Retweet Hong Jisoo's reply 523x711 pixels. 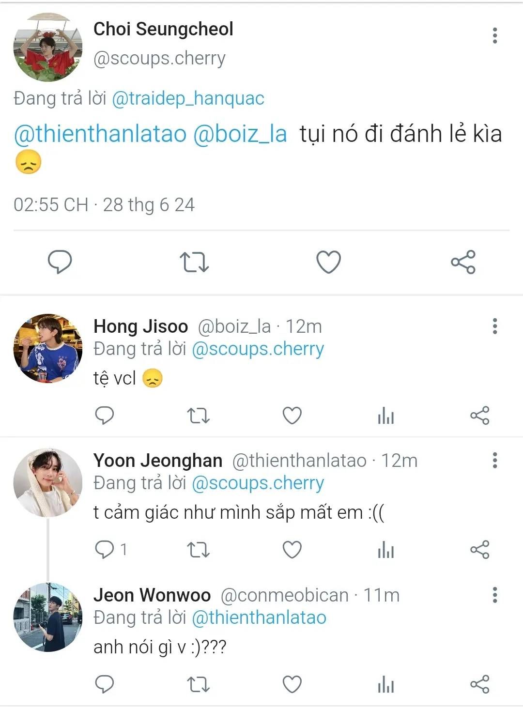pyautogui.click(x=199, y=416)
